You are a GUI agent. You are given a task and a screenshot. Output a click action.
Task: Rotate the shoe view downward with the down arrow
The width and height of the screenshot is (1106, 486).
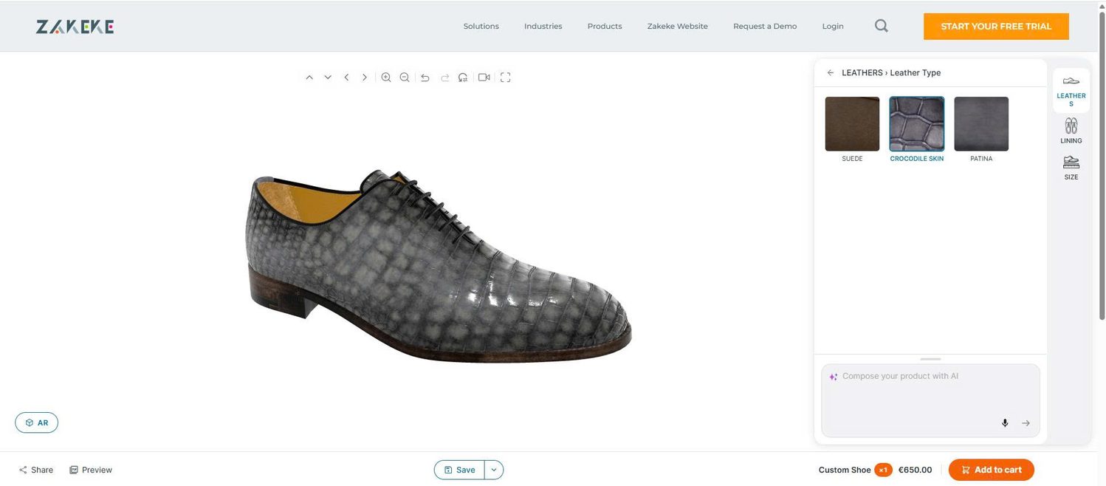(328, 78)
